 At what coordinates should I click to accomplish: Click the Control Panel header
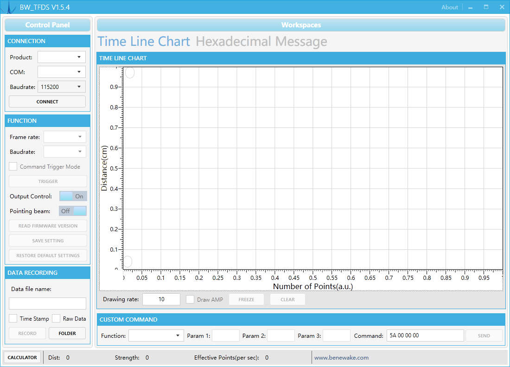click(x=47, y=25)
